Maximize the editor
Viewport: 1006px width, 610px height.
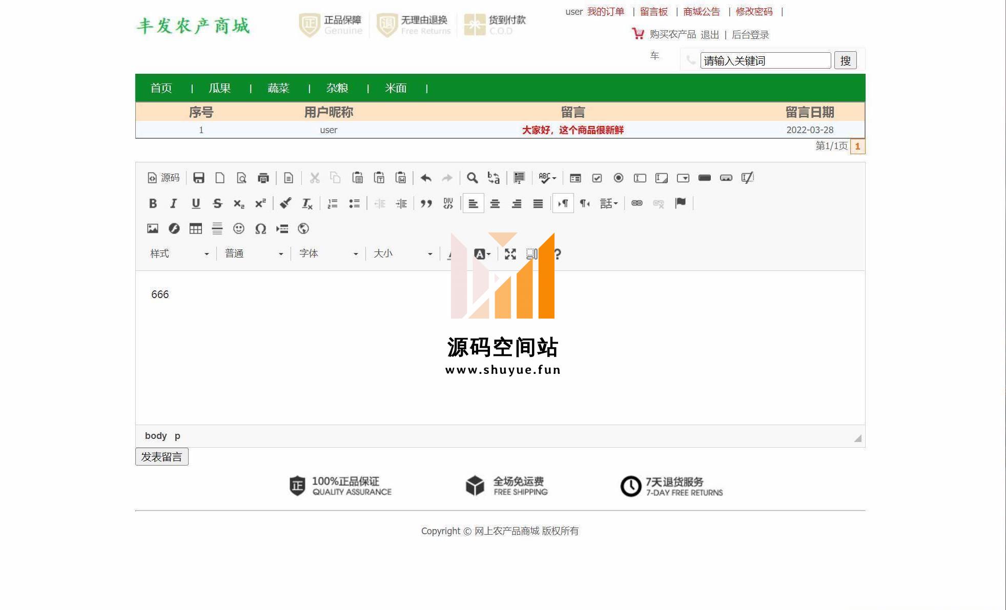click(x=510, y=254)
